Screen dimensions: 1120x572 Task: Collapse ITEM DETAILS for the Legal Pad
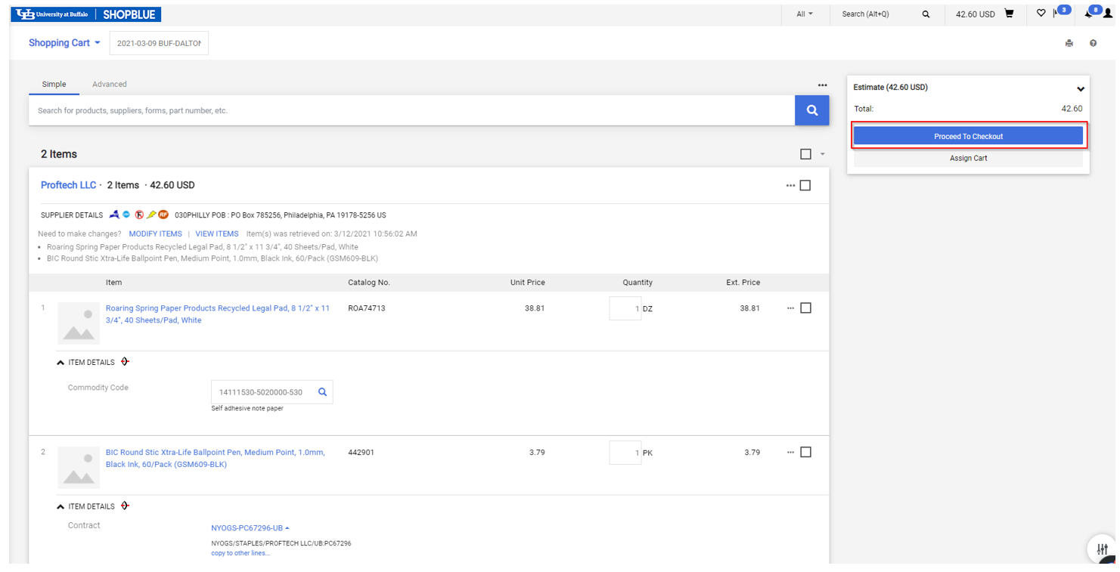tap(60, 363)
